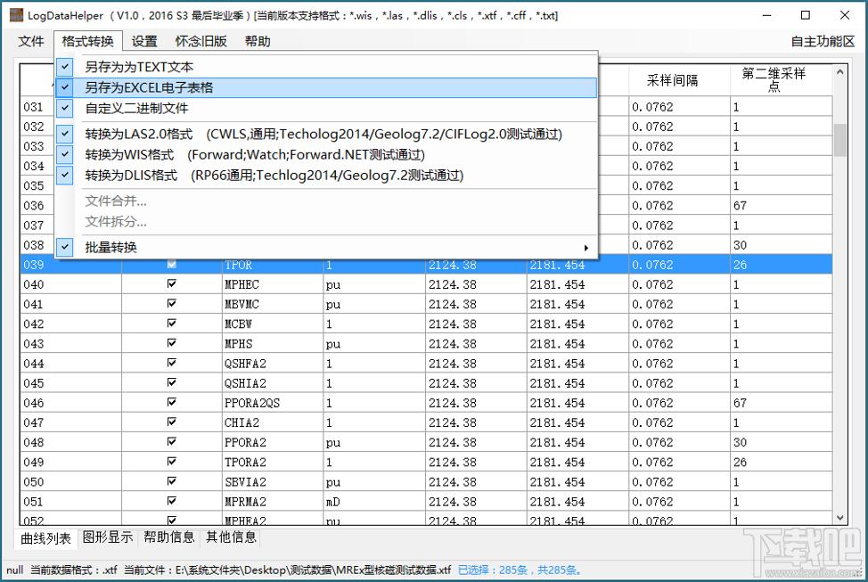Open the 文件 menu
Viewport: 868px width, 582px height.
tap(31, 41)
